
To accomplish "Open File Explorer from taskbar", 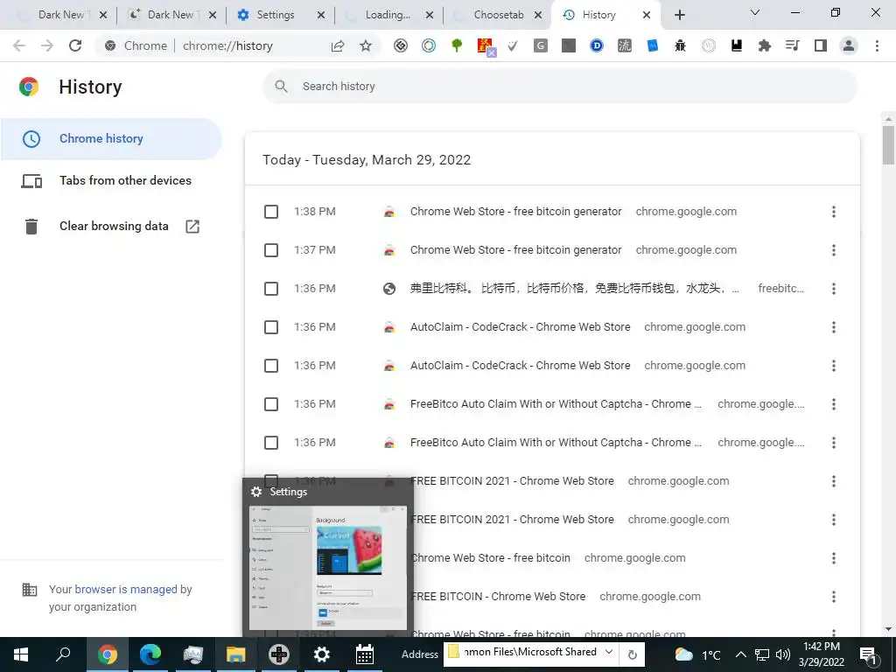I will pyautogui.click(x=235, y=654).
